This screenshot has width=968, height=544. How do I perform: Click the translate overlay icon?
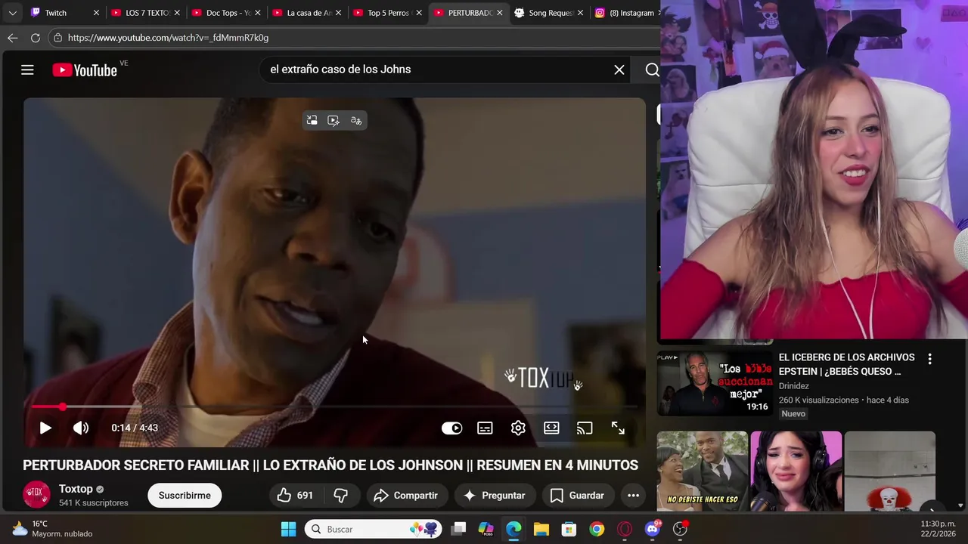click(x=356, y=120)
